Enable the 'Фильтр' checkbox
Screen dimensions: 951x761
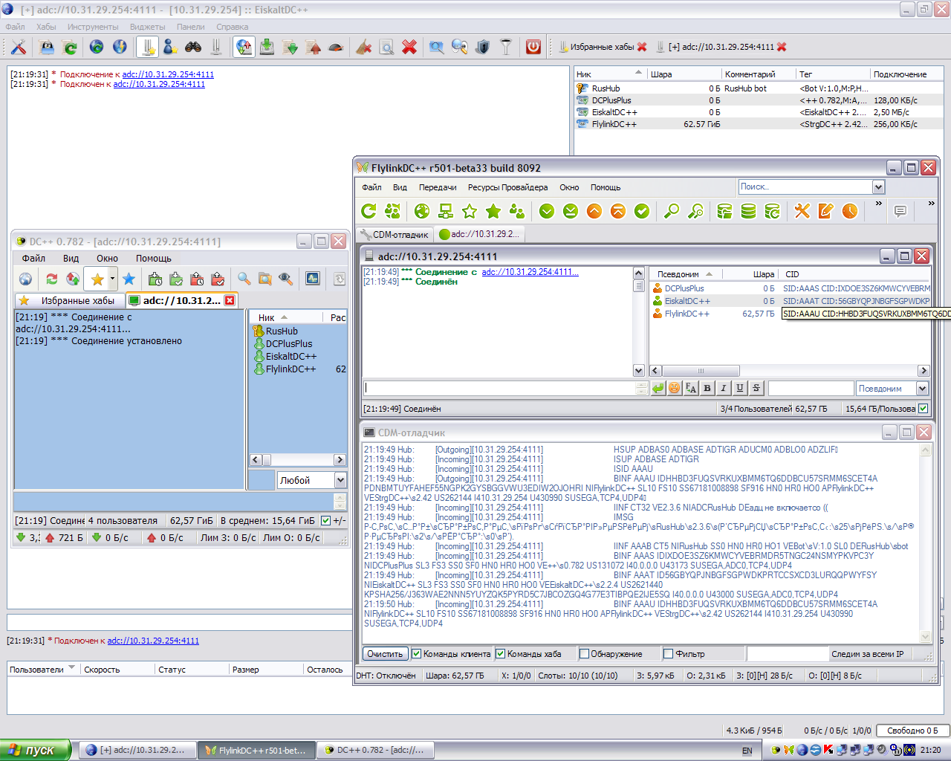(669, 654)
